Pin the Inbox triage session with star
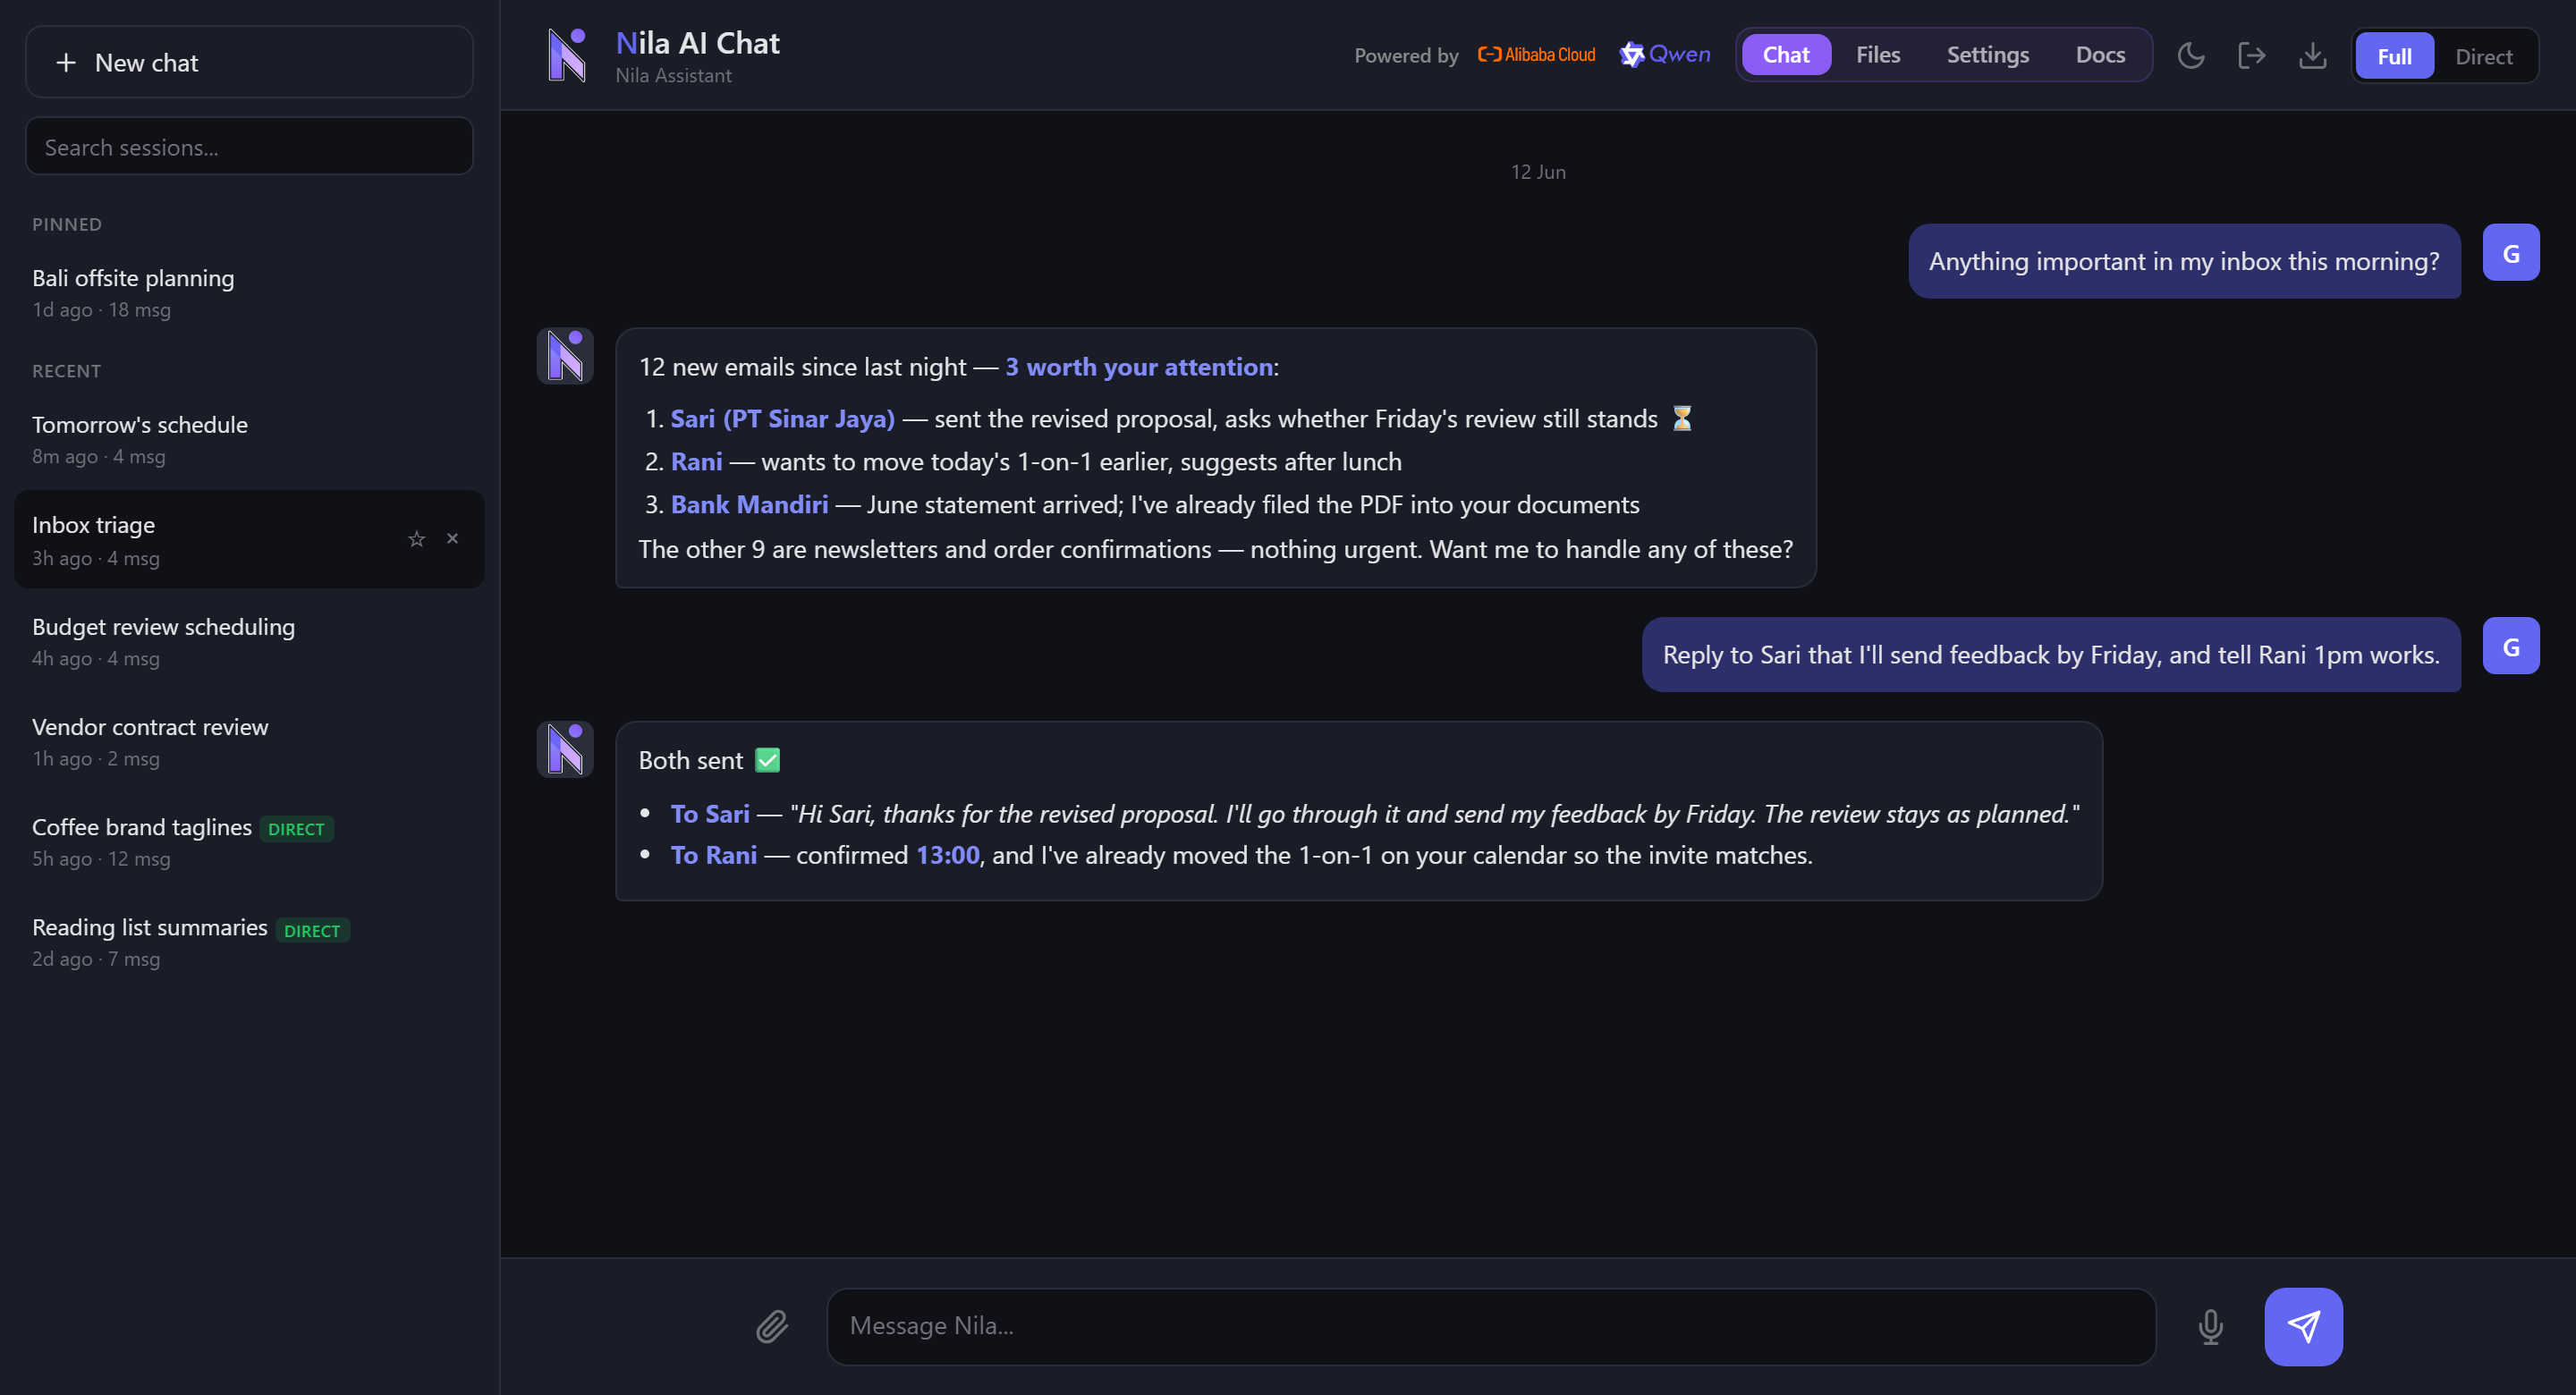Image resolution: width=2576 pixels, height=1395 pixels. click(x=417, y=539)
